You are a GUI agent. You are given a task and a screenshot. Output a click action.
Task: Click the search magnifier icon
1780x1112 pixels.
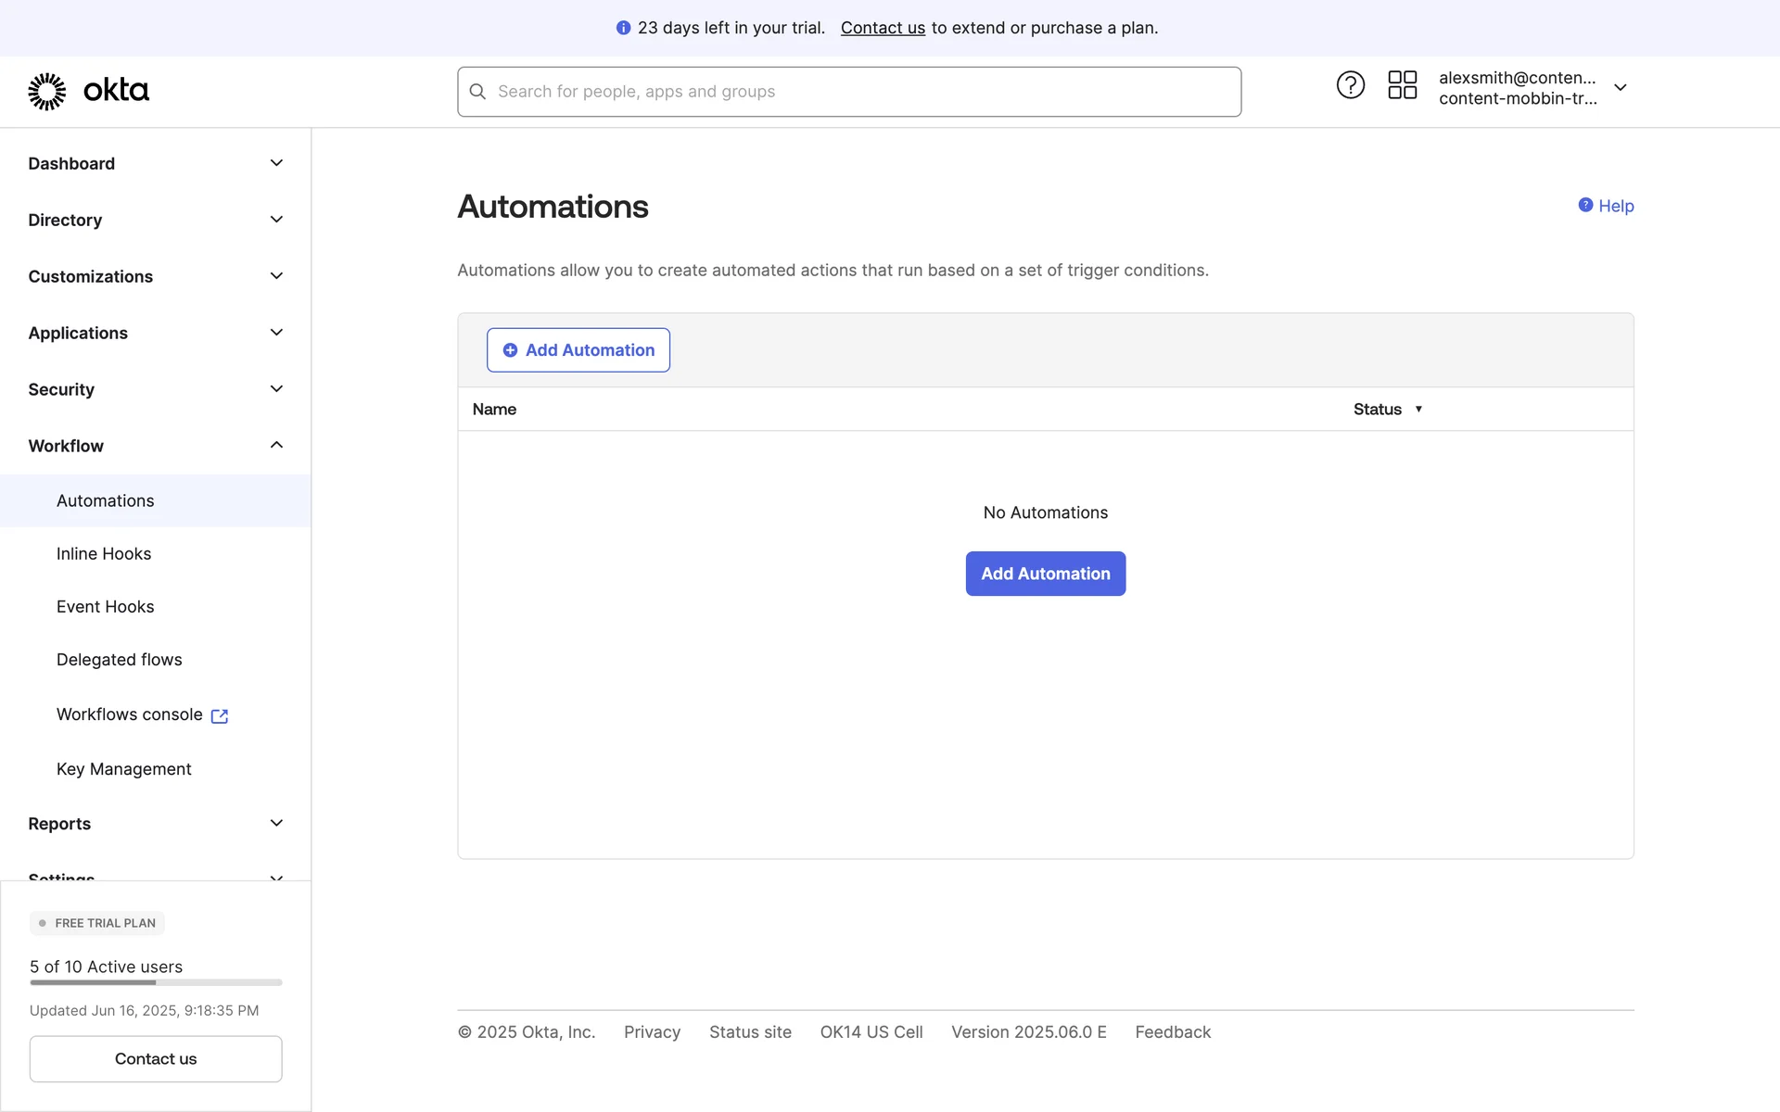pos(477,92)
